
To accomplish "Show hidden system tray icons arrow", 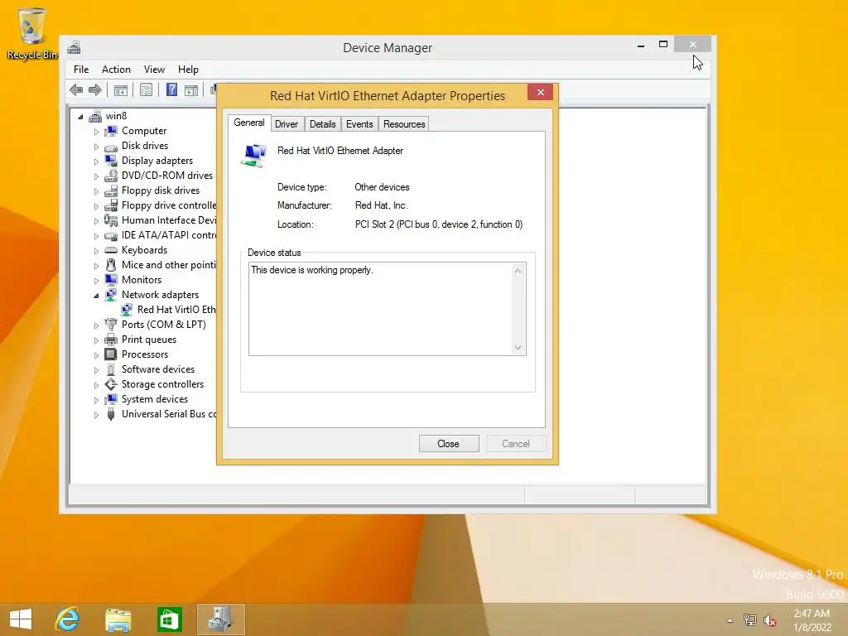I will [730, 620].
